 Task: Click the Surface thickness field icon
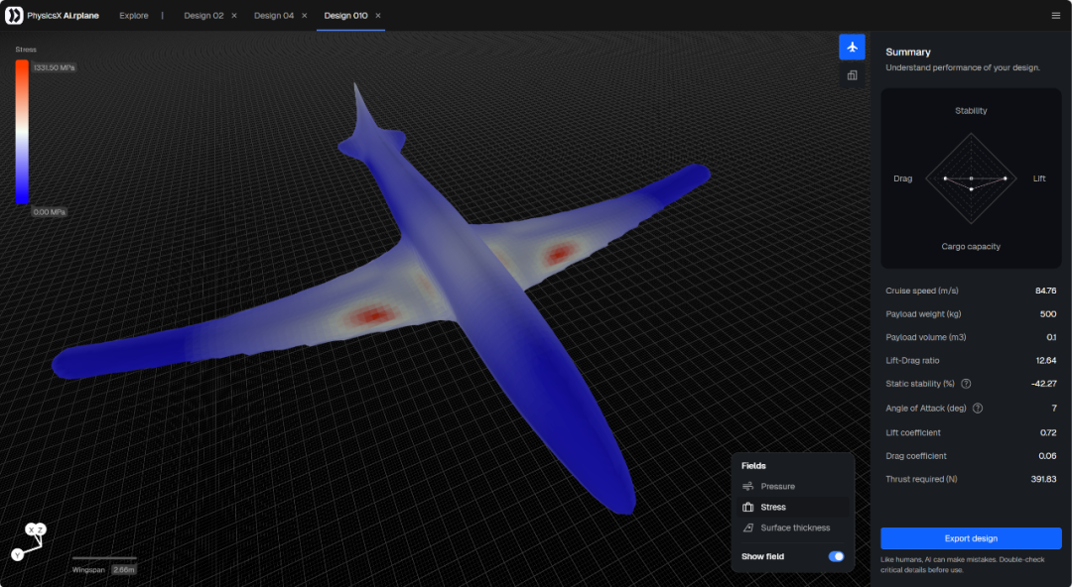748,528
